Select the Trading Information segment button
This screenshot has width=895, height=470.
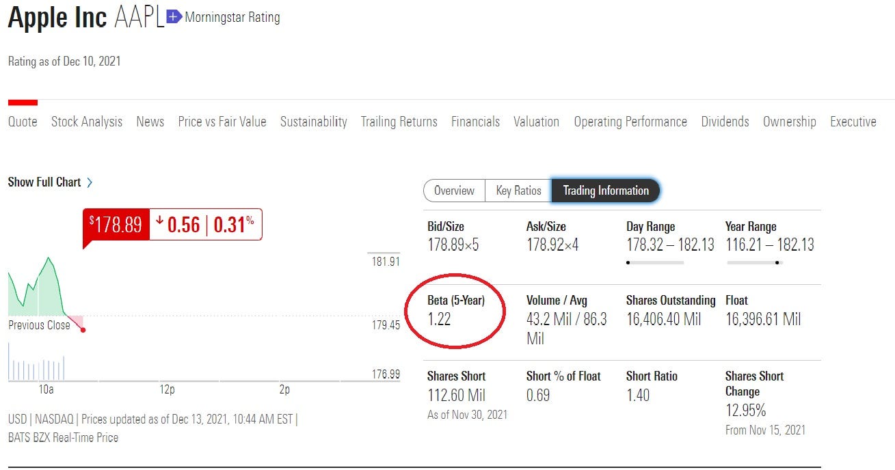pos(606,191)
